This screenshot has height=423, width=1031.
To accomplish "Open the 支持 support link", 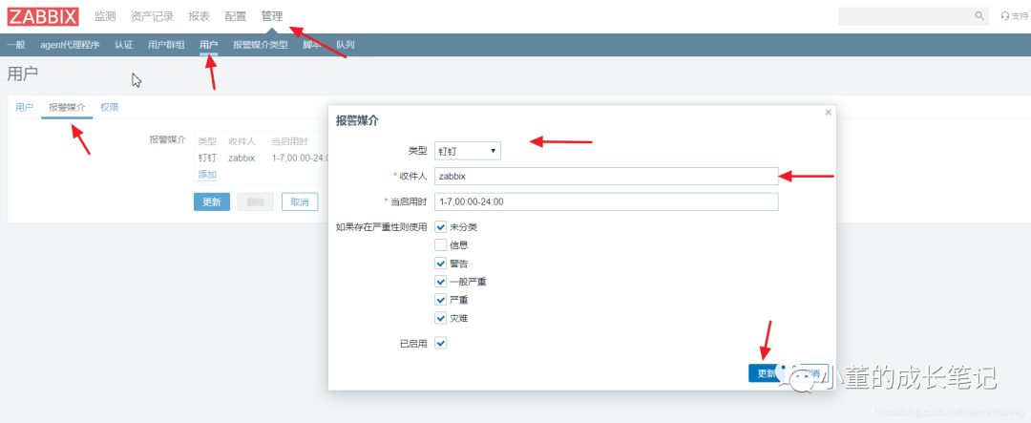I will tap(1014, 16).
